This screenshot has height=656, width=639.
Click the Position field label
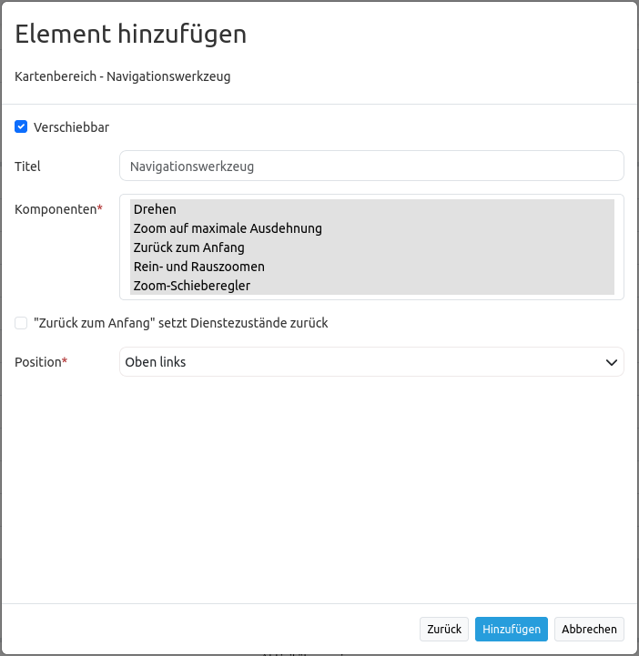tap(38, 362)
